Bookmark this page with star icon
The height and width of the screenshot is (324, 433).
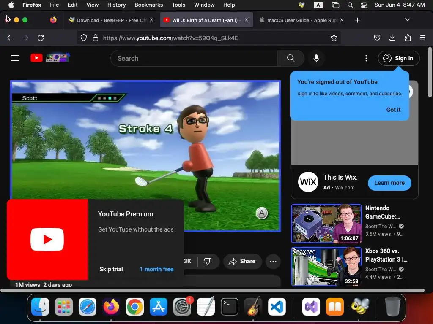334,38
